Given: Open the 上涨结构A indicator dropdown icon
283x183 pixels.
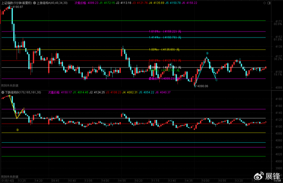Looking at the screenshot, I should (34, 3).
